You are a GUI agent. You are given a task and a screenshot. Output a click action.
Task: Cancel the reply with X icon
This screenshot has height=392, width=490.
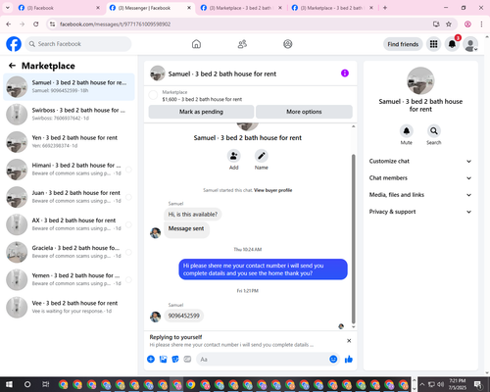pyautogui.click(x=349, y=341)
